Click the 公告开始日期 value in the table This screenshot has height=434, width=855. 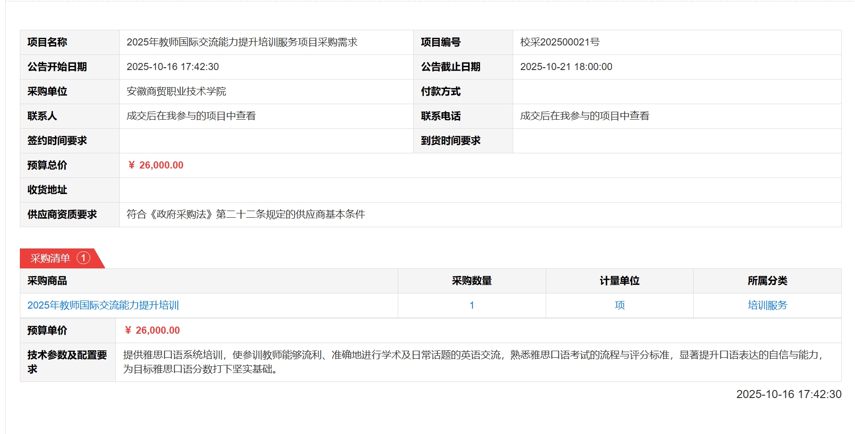click(173, 67)
